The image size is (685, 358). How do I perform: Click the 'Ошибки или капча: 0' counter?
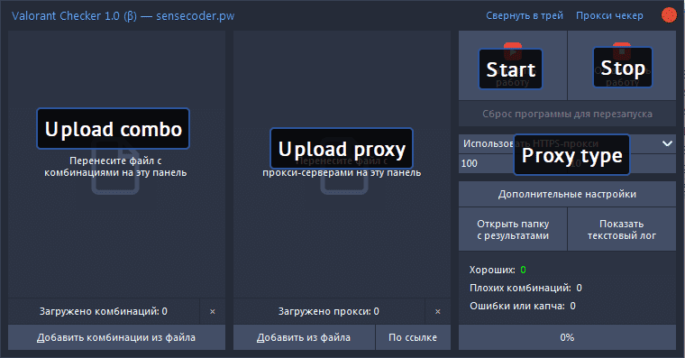click(523, 306)
